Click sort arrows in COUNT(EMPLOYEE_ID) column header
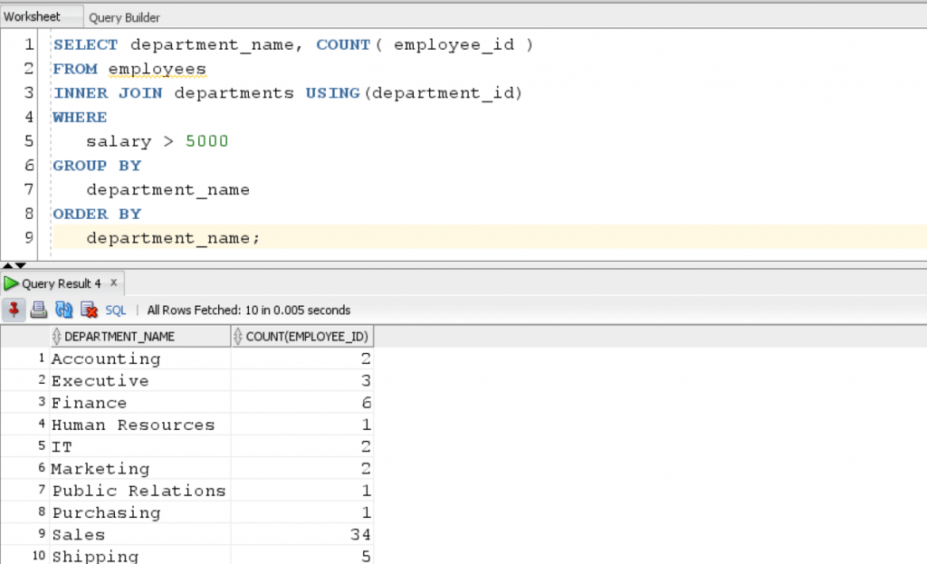The height and width of the screenshot is (564, 927). (239, 337)
